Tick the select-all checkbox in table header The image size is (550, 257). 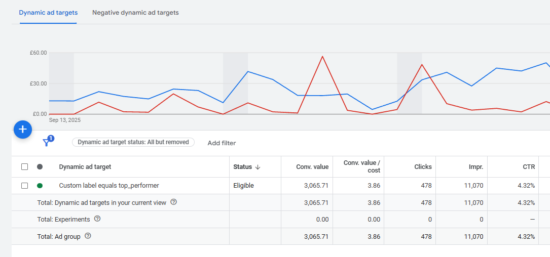(24, 167)
